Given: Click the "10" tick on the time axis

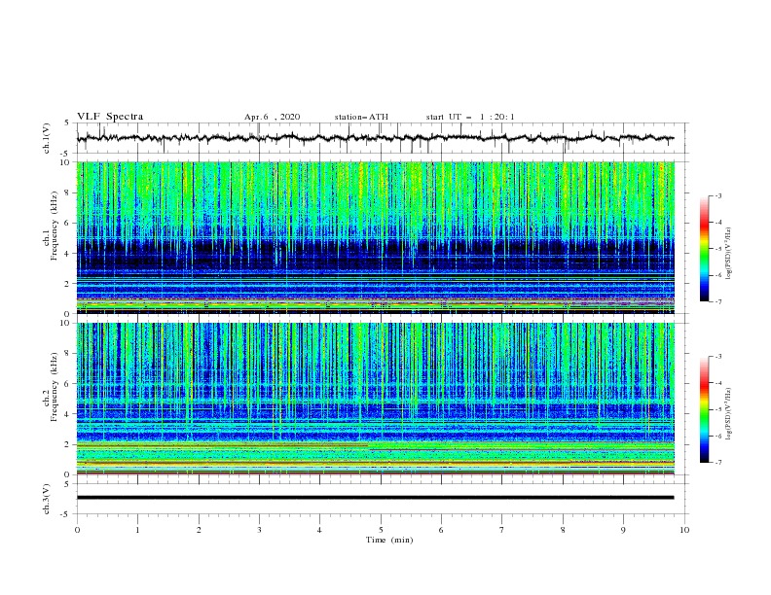Looking at the screenshot, I should (684, 530).
